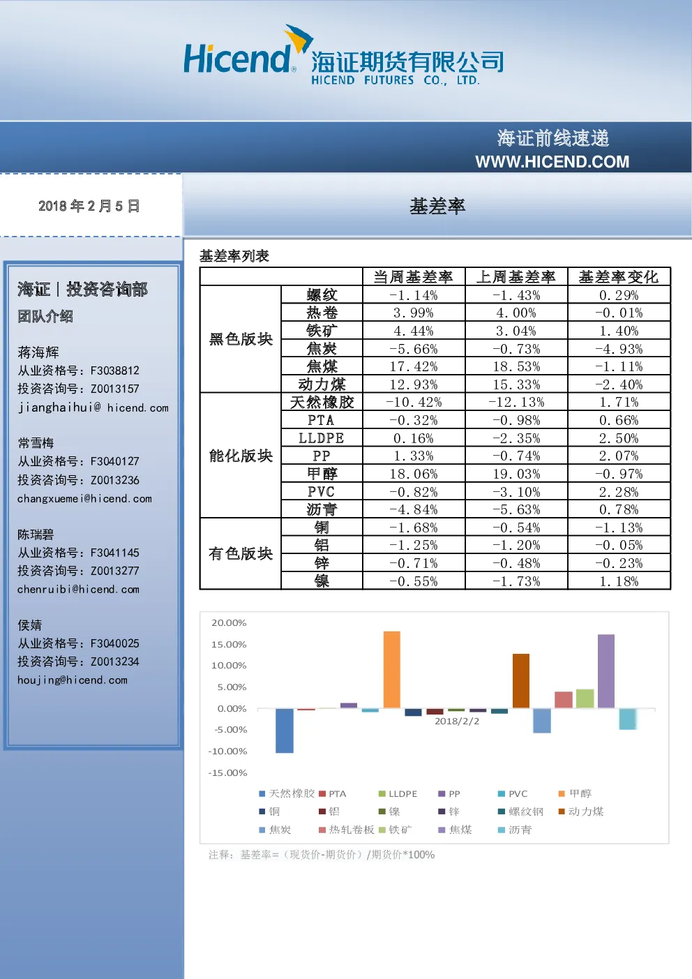Select the name 常雪梅
This screenshot has height=979, width=692.
tap(36, 443)
